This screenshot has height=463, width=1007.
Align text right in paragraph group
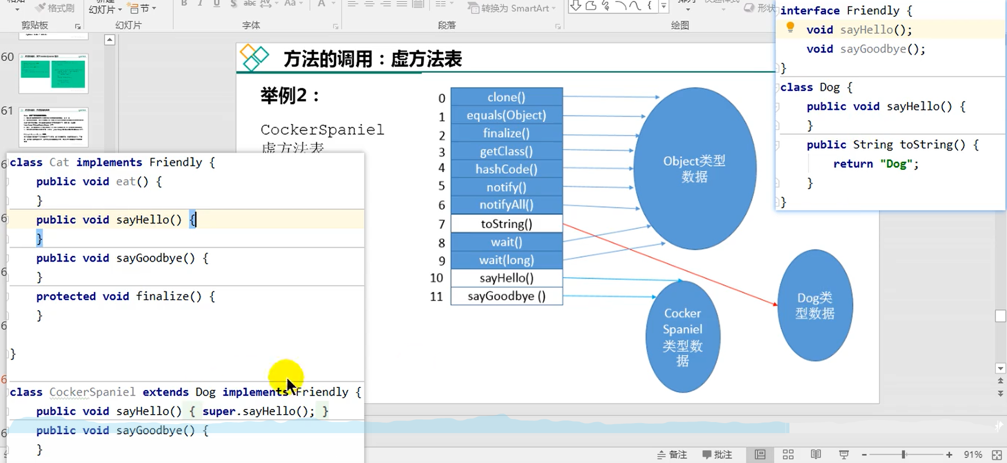click(x=386, y=4)
